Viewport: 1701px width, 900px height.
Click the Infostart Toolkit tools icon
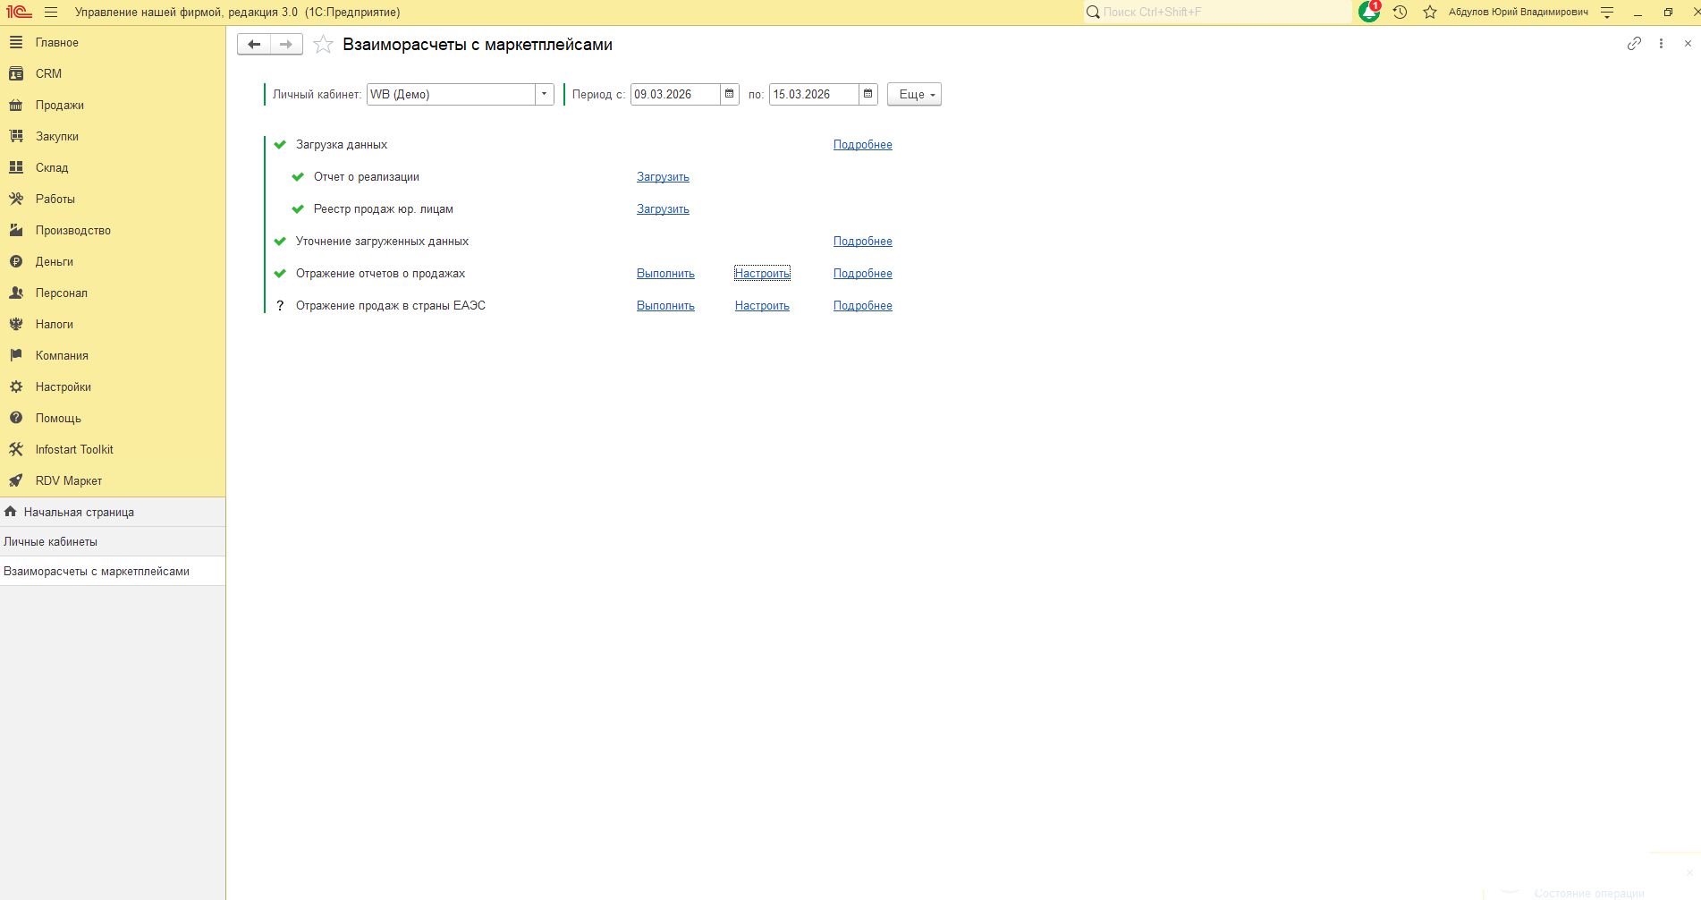(x=16, y=449)
